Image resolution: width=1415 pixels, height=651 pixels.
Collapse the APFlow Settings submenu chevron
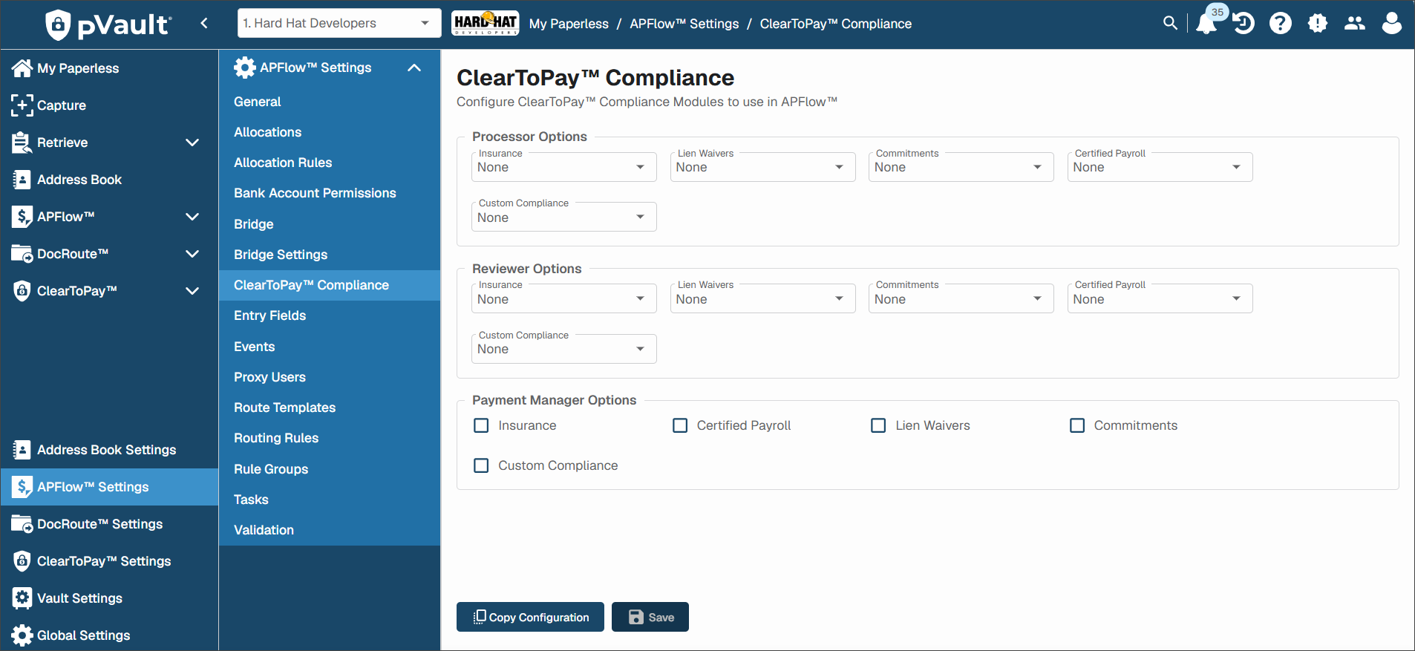point(414,68)
